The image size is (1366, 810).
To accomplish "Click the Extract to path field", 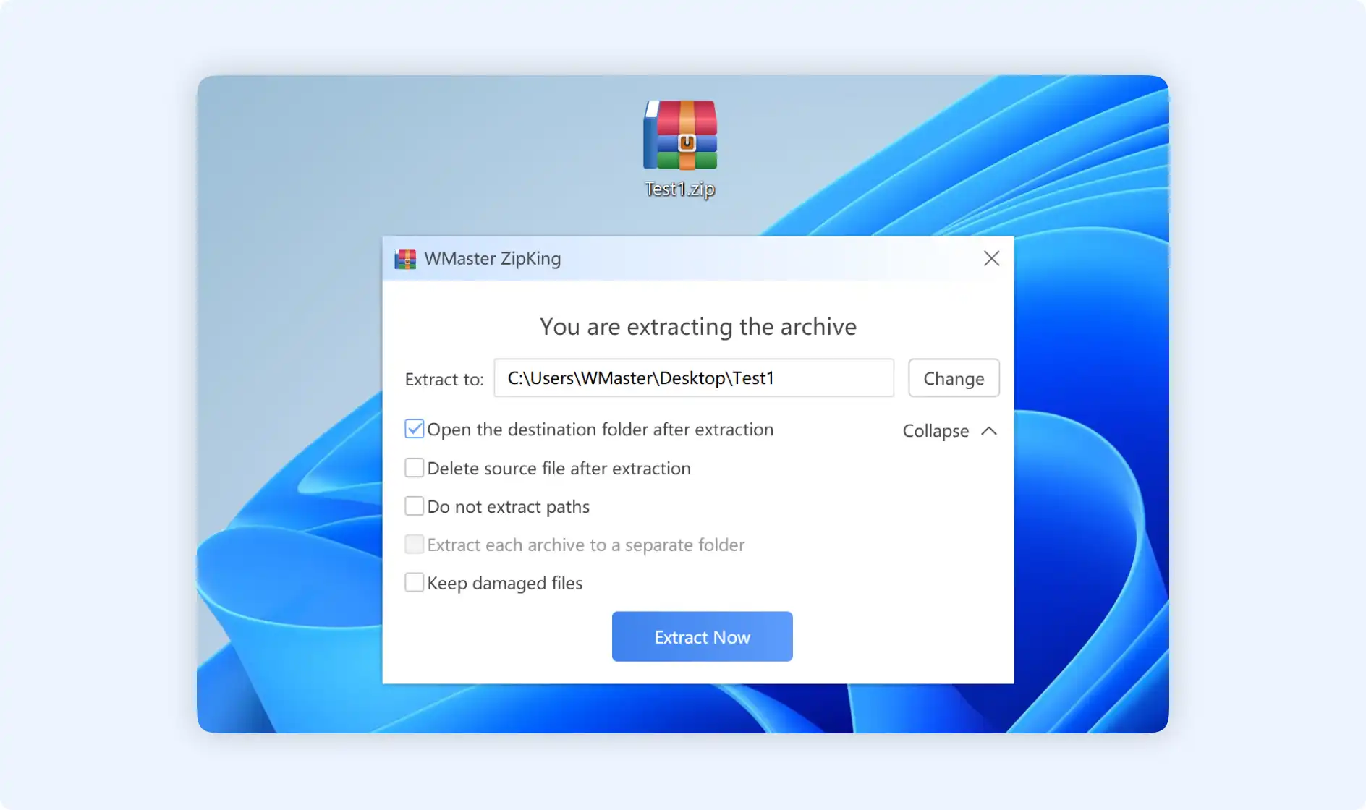I will (694, 378).
